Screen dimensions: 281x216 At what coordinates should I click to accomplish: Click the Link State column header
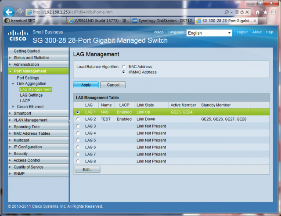(151, 105)
